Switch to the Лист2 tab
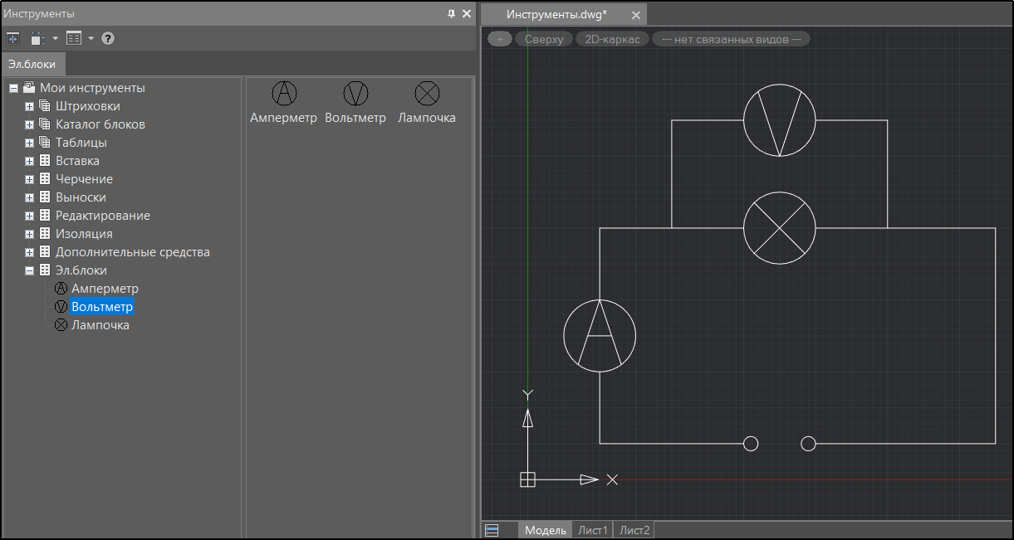The image size is (1014, 540). coord(634,530)
